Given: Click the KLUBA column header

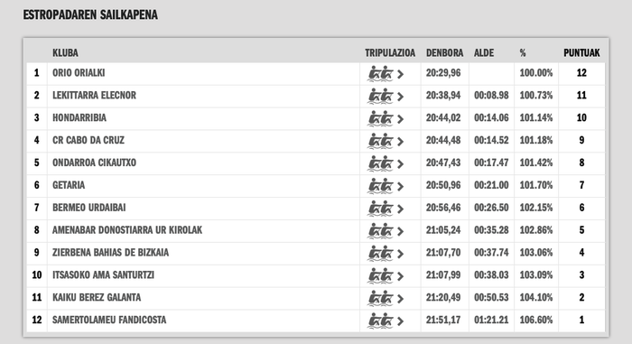Looking at the screenshot, I should 65,53.
